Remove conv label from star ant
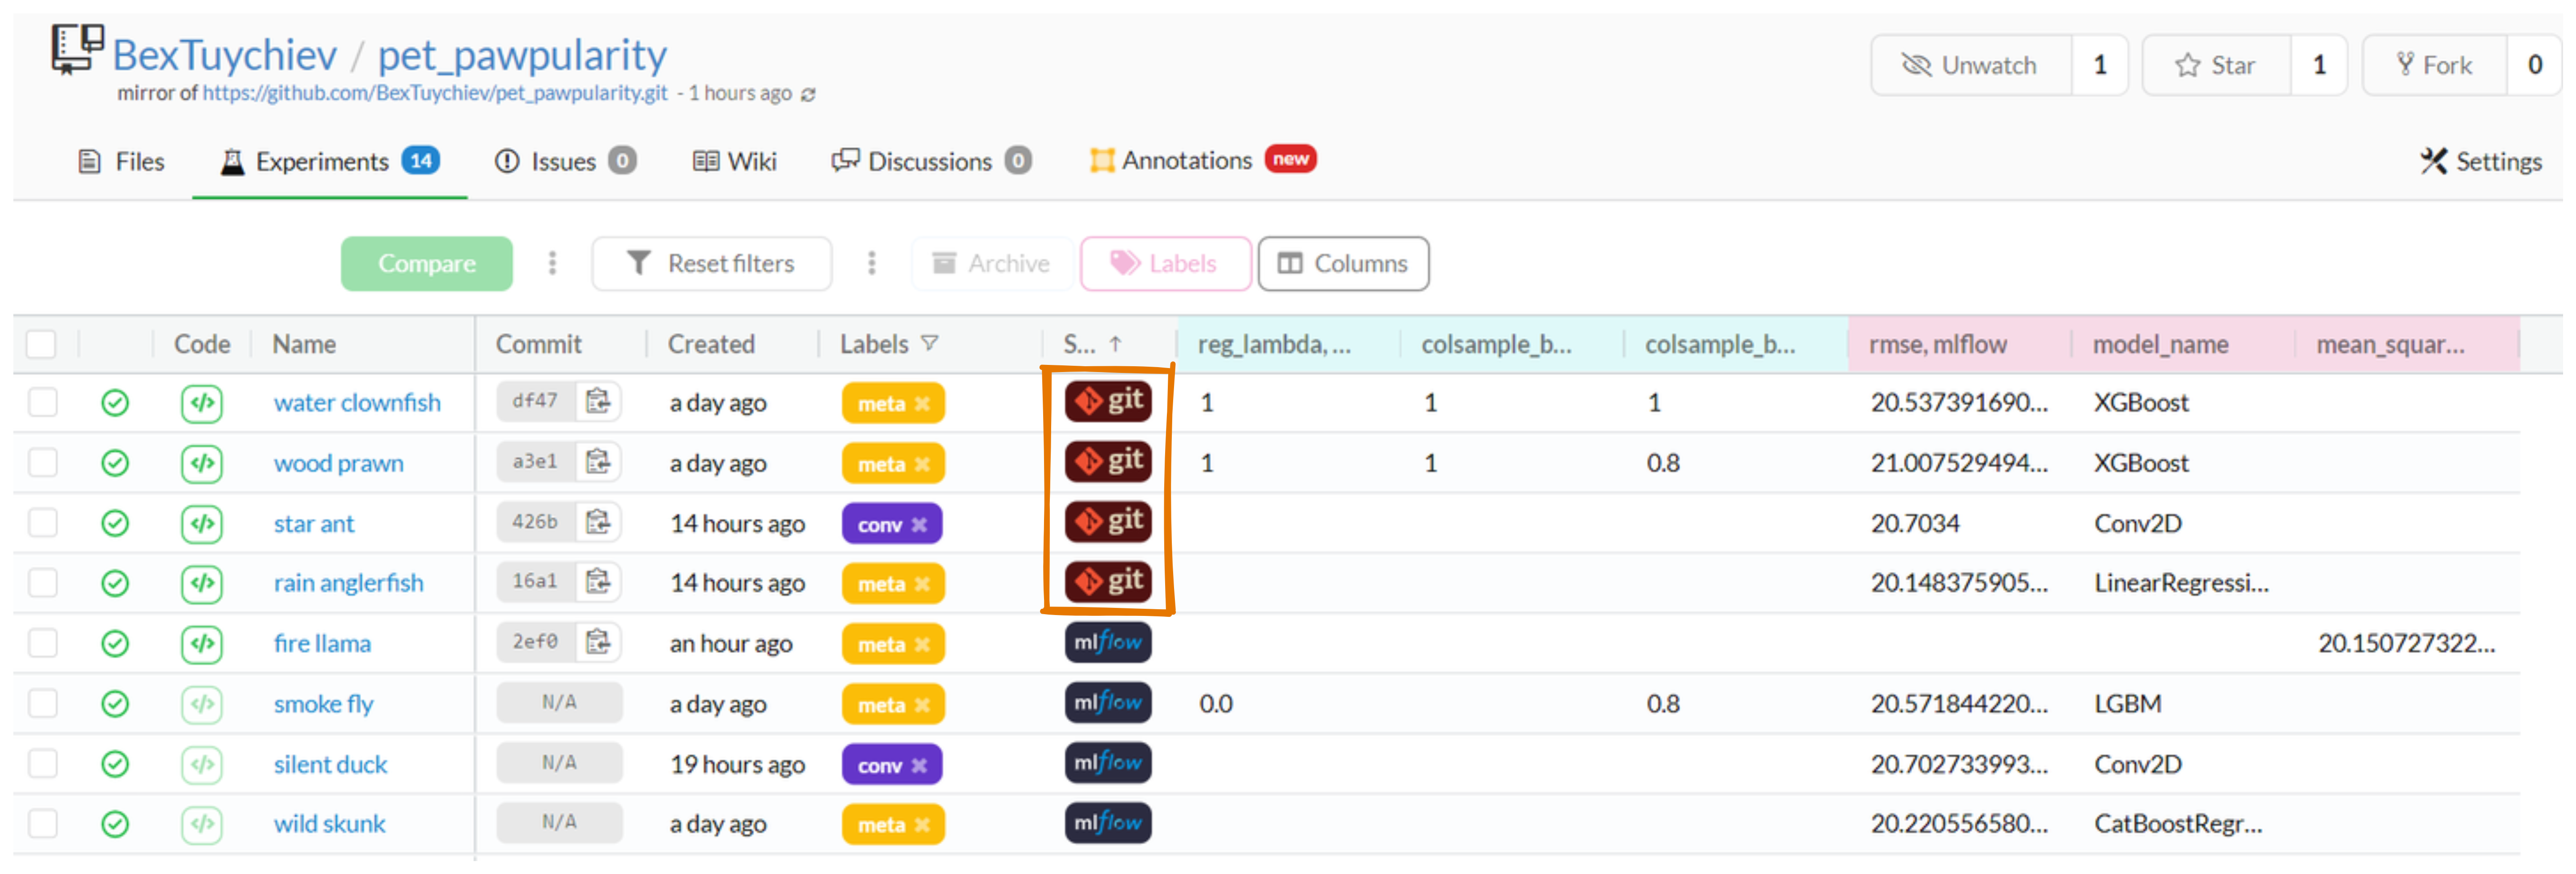2576x874 pixels. coord(919,524)
